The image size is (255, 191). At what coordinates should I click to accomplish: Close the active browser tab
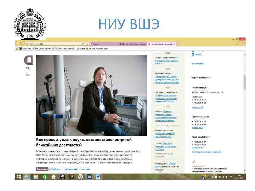(x=175, y=44)
